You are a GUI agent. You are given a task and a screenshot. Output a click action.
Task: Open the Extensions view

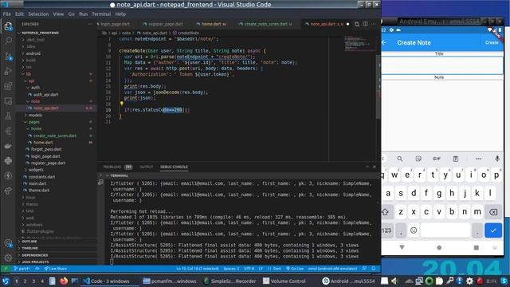coord(8,86)
